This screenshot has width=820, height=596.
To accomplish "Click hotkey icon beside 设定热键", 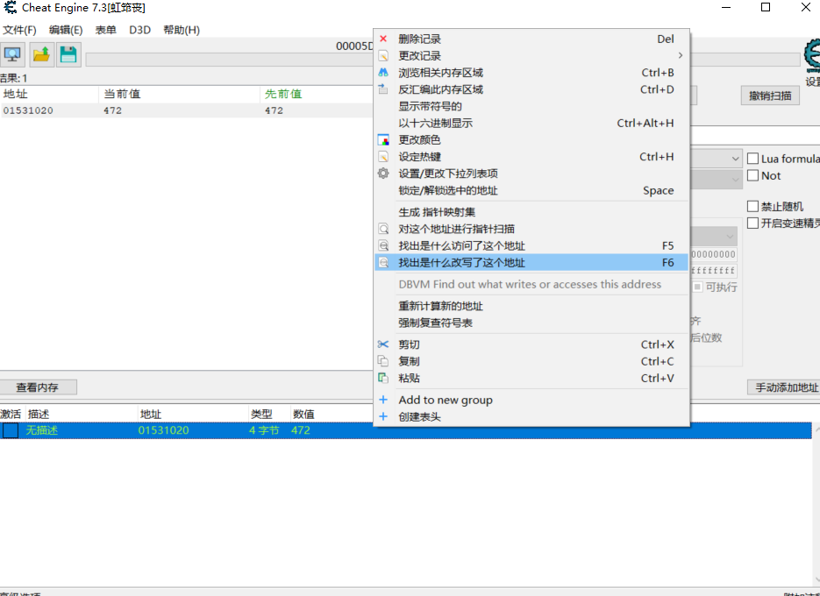I will 383,156.
